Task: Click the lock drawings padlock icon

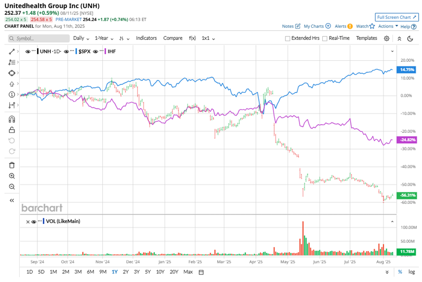Action: [12, 130]
